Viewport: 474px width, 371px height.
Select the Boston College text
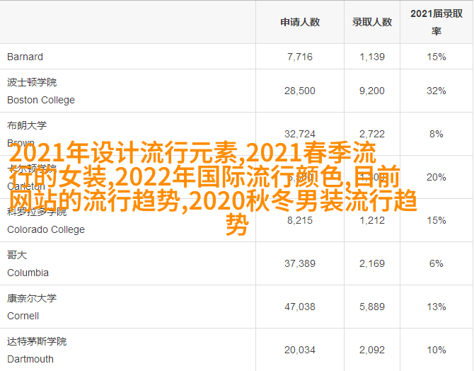pos(41,100)
